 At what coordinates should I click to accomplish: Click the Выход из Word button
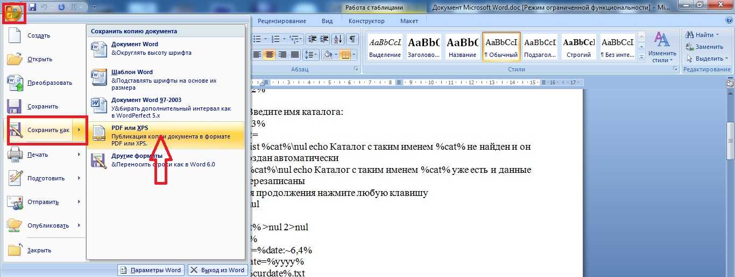217,270
